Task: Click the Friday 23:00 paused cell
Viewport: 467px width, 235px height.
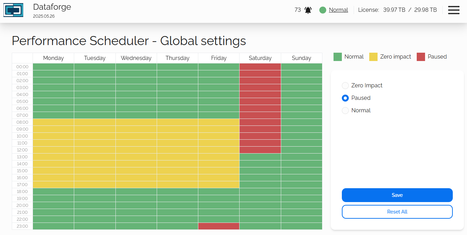Action: [x=219, y=226]
